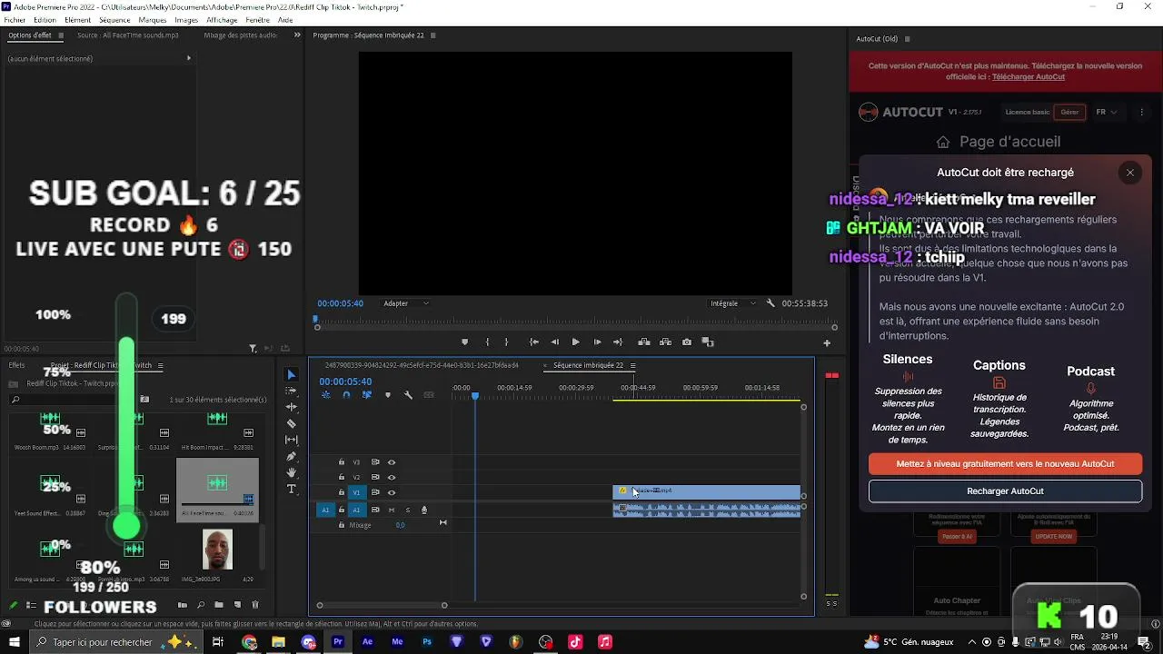Screen dimensions: 1163x654
Task: Select the Selection tool arrow
Action: [x=291, y=375]
